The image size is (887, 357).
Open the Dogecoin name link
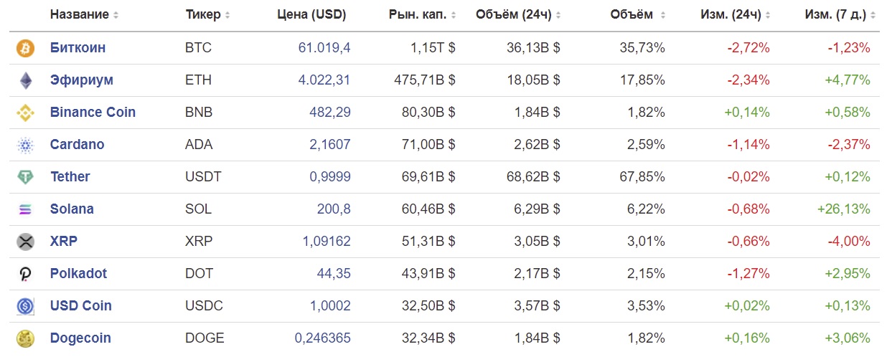point(80,338)
